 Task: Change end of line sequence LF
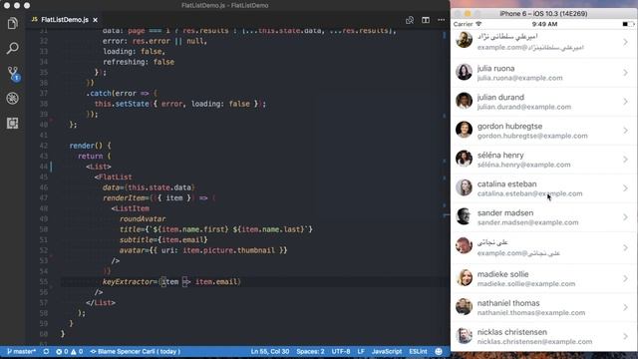[361, 351]
